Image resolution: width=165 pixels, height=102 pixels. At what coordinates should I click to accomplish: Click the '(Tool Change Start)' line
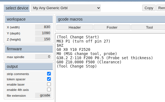point(78,37)
